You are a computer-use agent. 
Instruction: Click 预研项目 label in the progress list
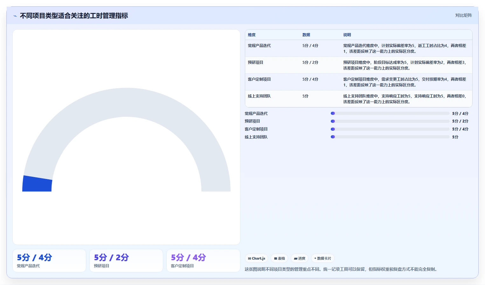click(252, 121)
